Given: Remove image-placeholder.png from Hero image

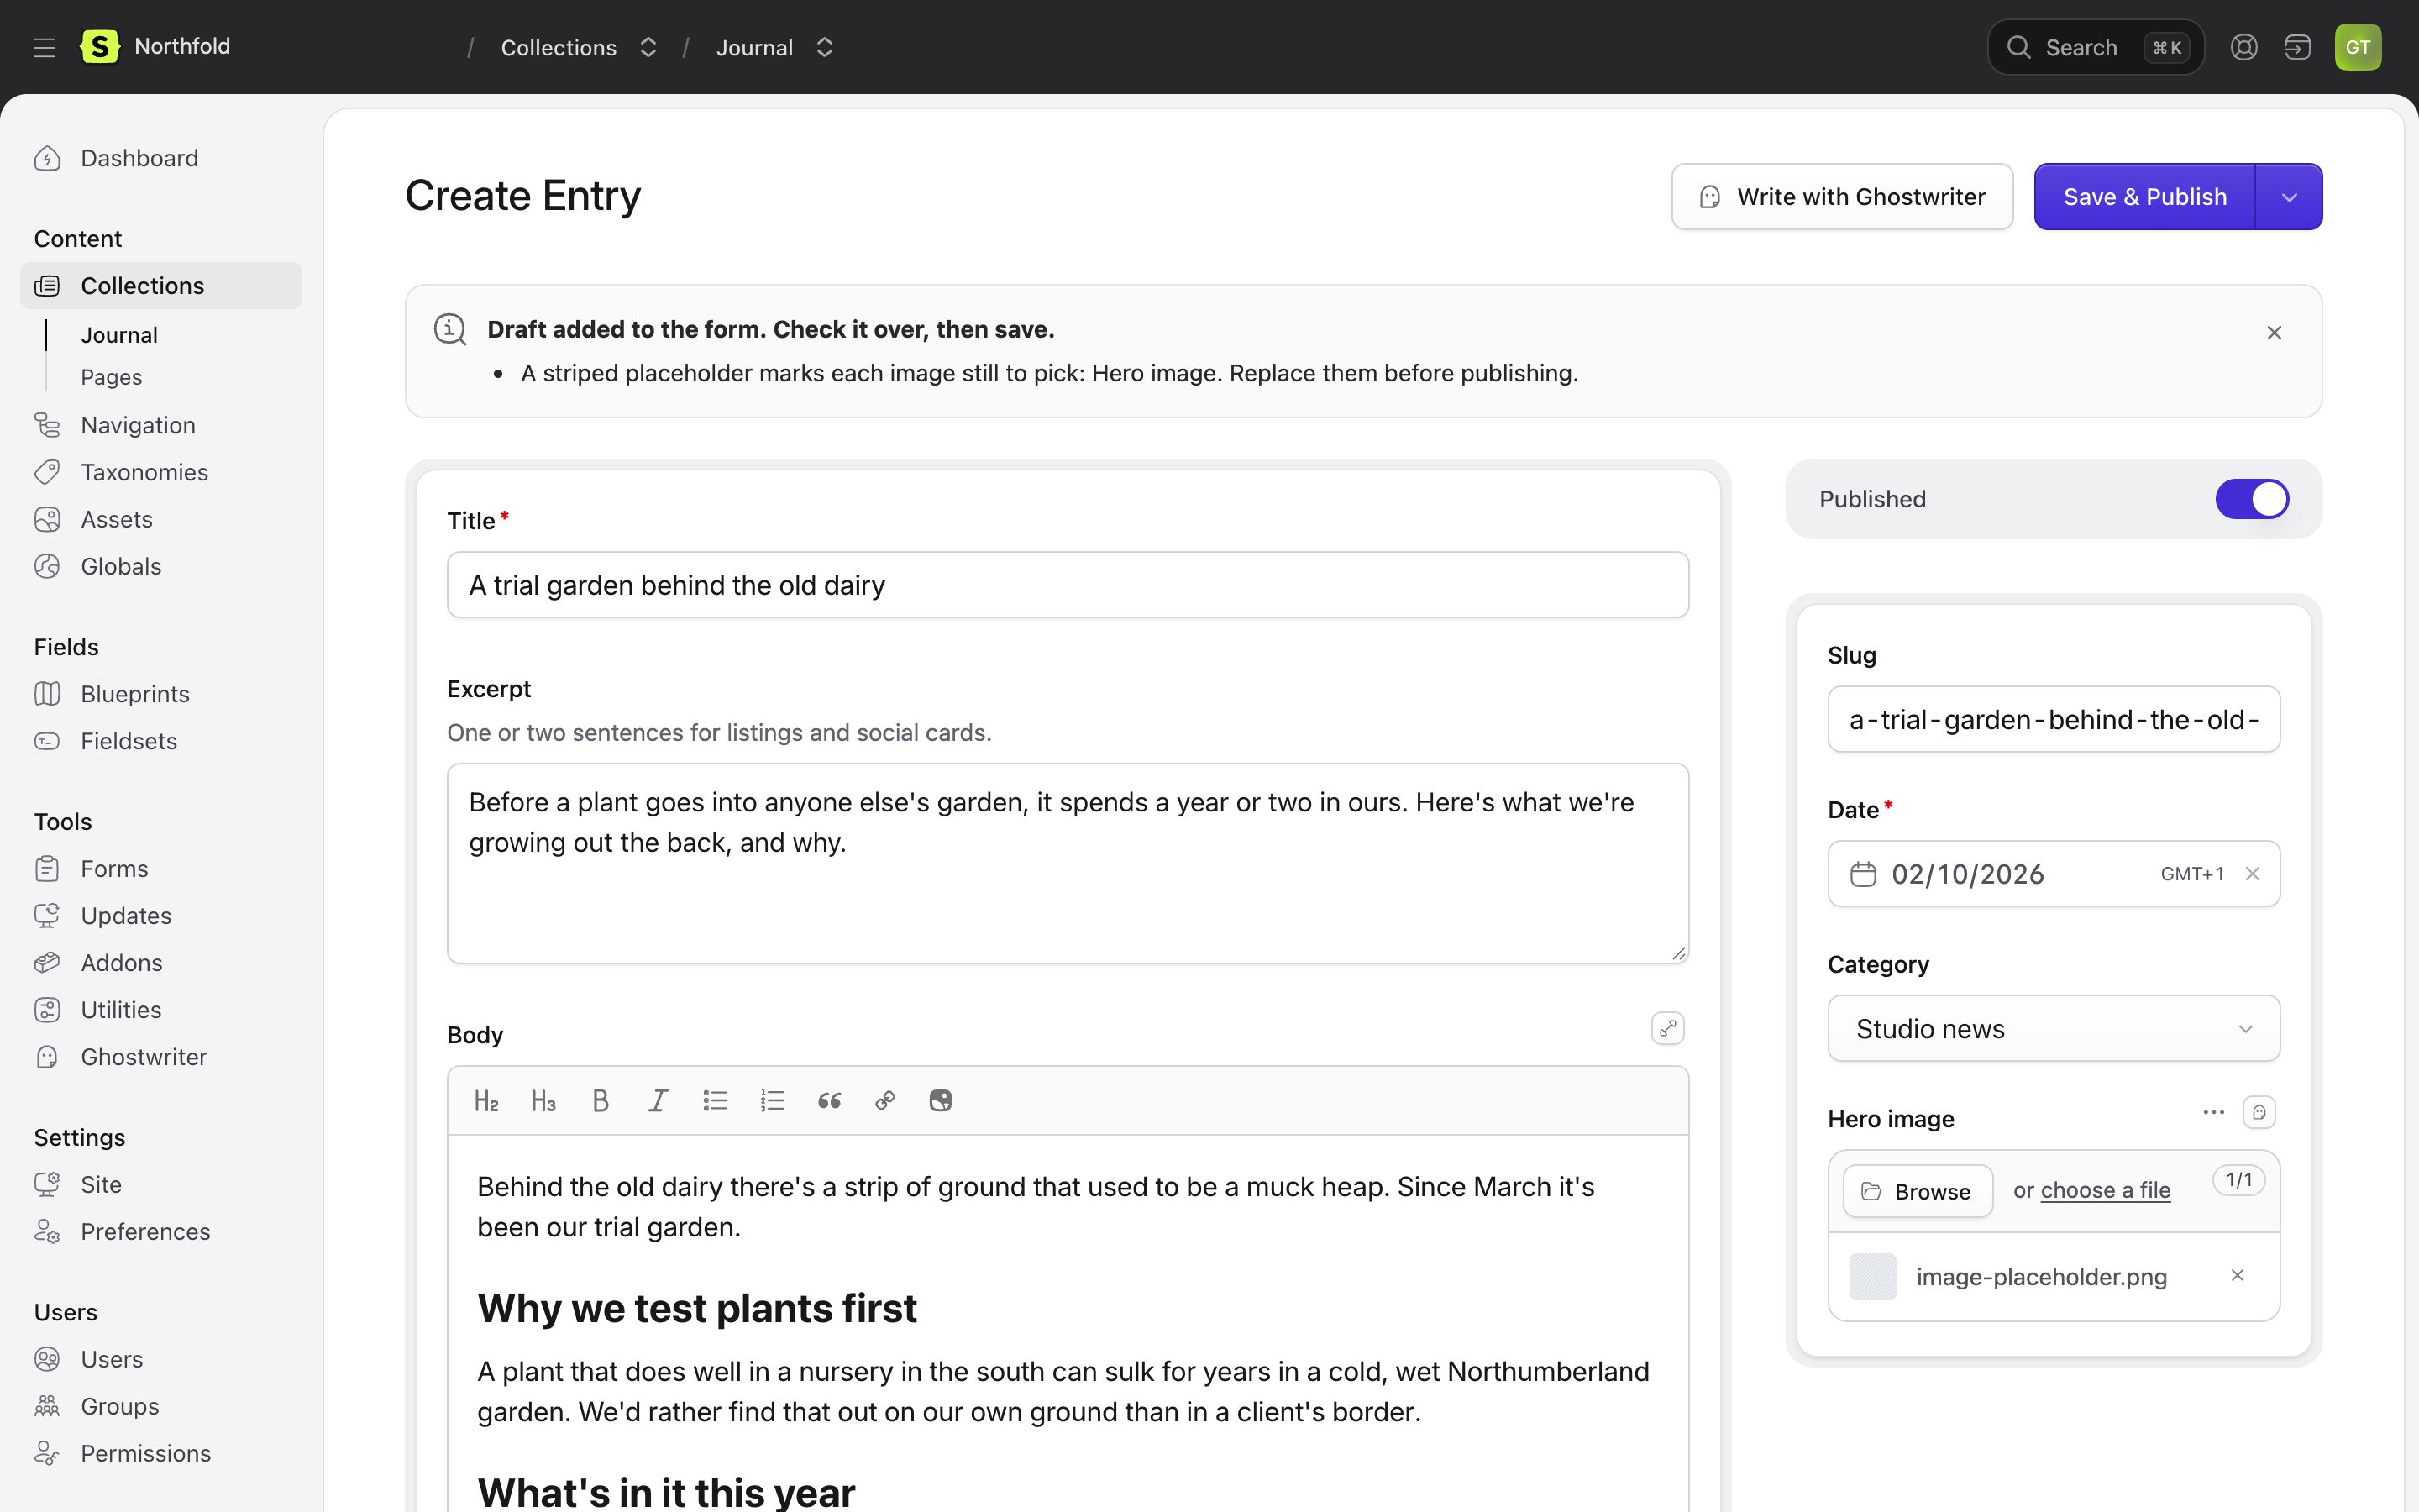Looking at the screenshot, I should pyautogui.click(x=2237, y=1275).
